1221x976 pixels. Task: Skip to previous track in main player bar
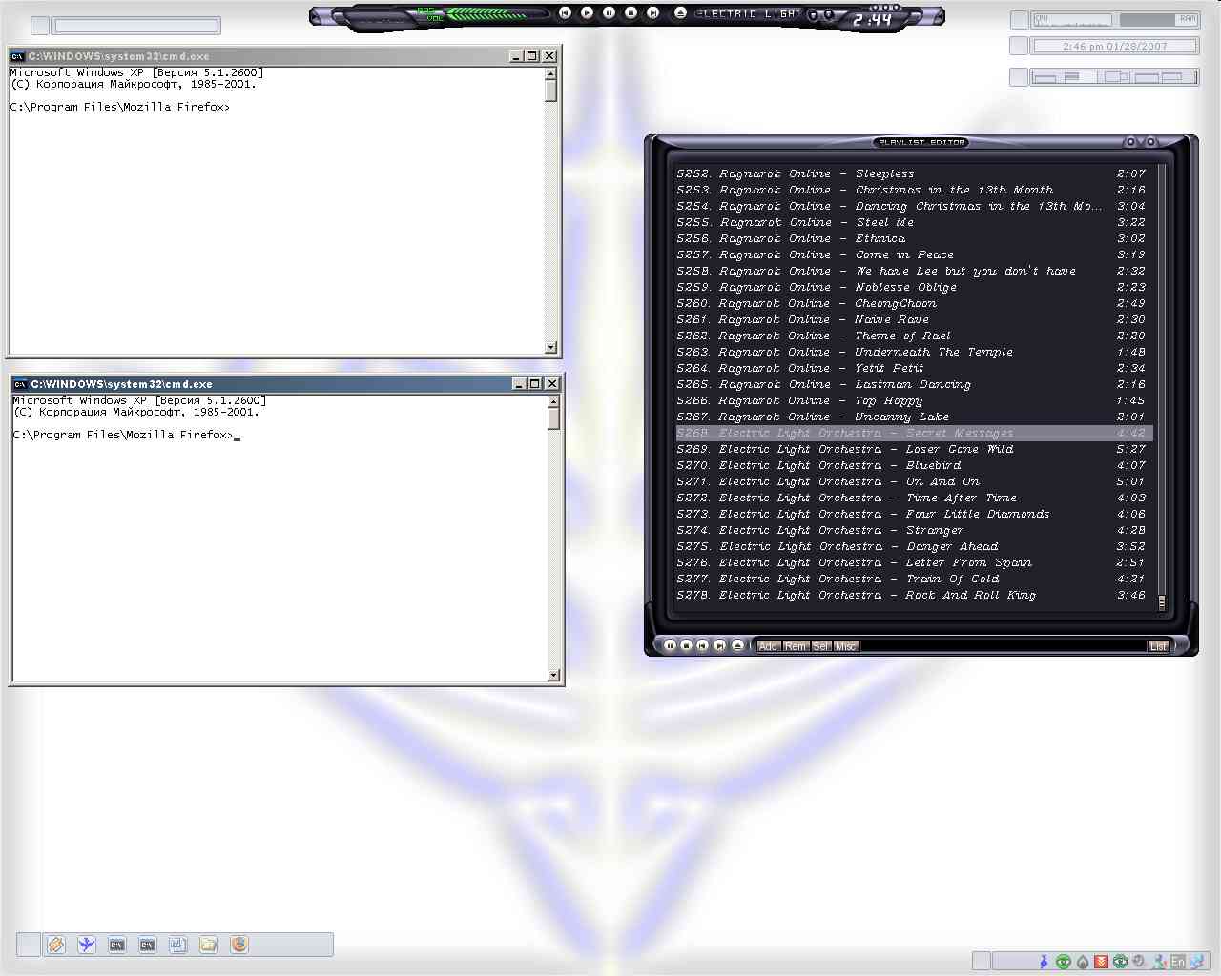(565, 13)
